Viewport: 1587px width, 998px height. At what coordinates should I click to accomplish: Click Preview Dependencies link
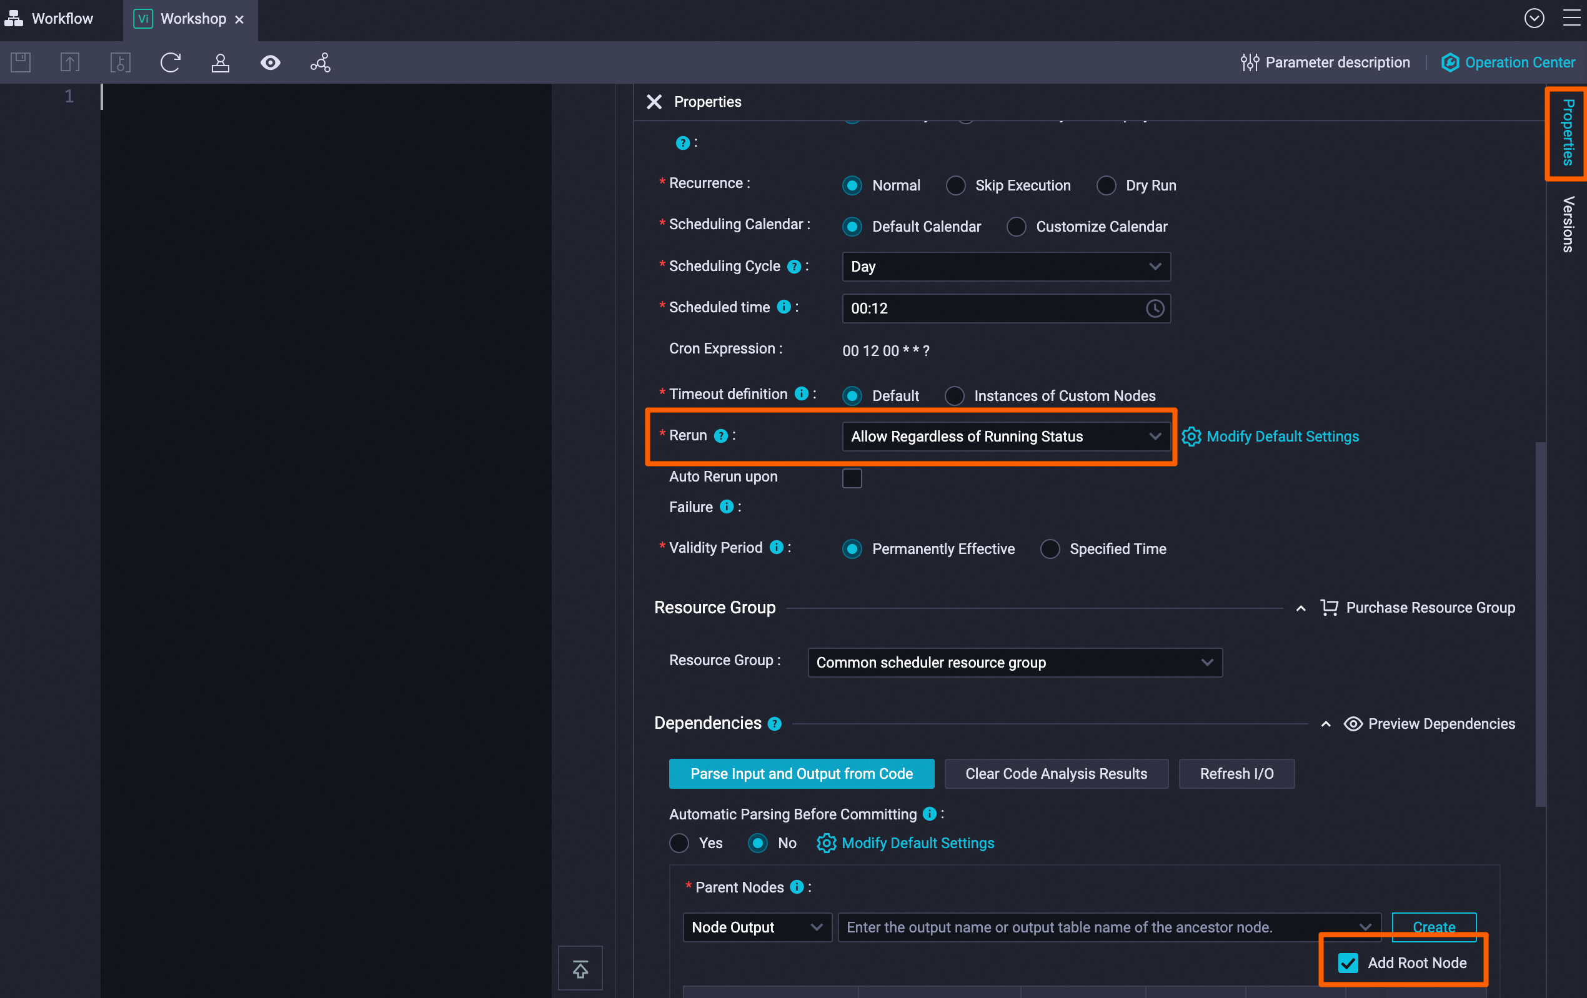1430,724
